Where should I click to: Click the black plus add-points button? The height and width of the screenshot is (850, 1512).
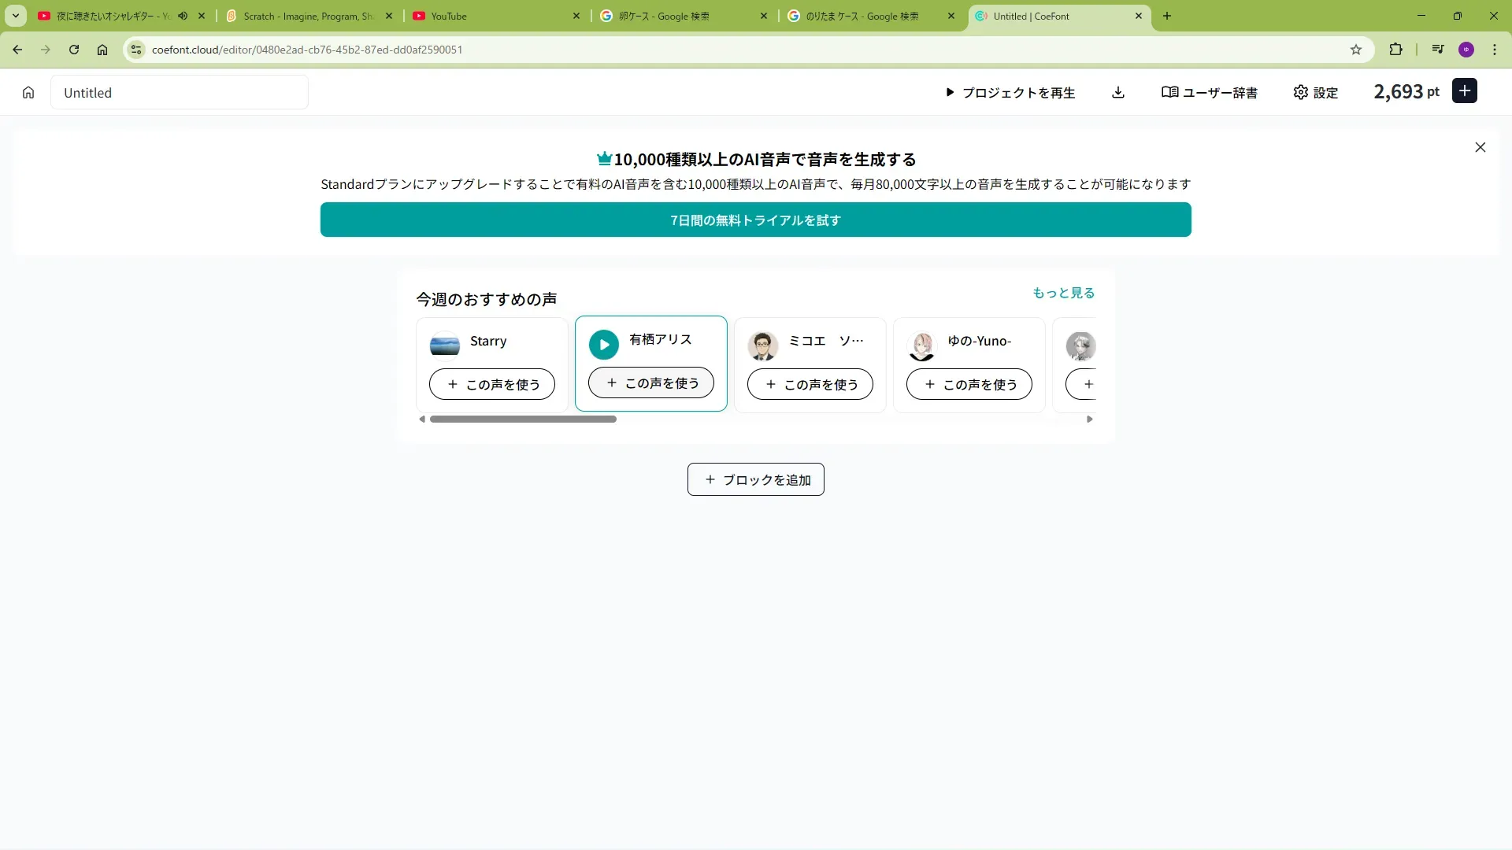[1464, 91]
